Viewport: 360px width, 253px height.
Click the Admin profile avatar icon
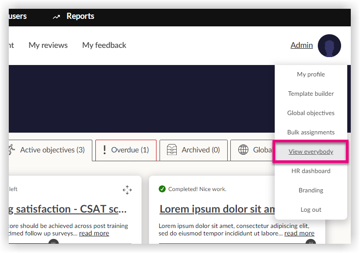pyautogui.click(x=329, y=46)
